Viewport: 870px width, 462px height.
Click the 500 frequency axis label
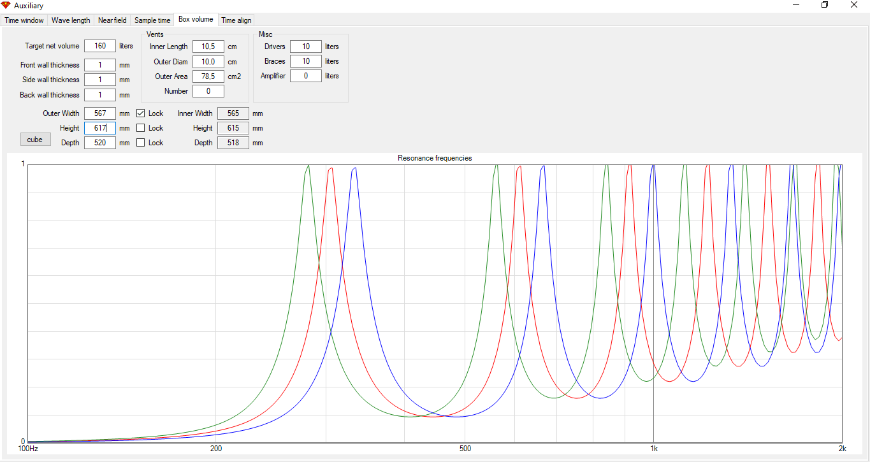465,449
